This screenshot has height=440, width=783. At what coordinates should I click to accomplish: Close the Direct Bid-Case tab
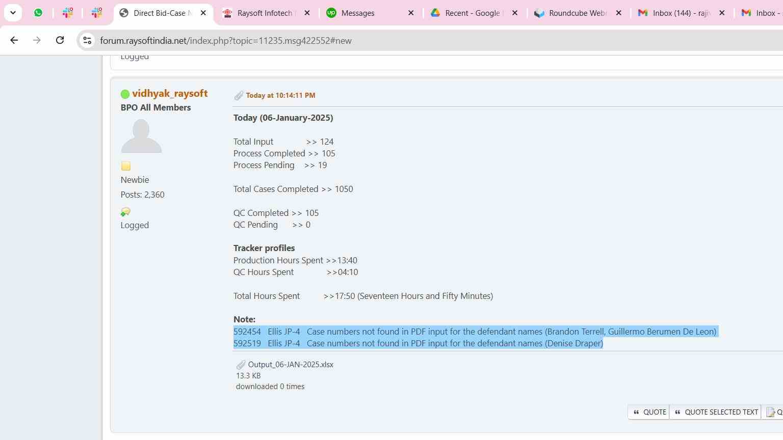(203, 13)
